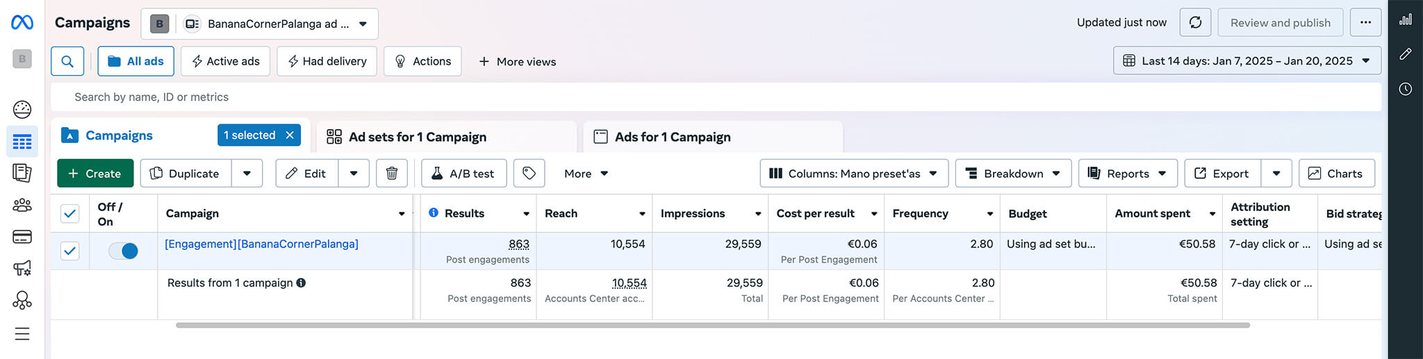Open Cost per result column sort arrow

[x=874, y=214]
